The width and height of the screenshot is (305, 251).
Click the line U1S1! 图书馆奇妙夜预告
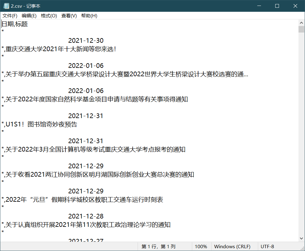(x=39, y=124)
